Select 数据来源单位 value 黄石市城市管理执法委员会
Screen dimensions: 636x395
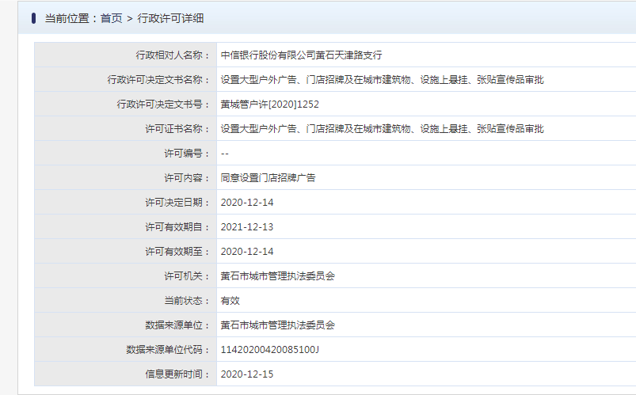point(278,325)
